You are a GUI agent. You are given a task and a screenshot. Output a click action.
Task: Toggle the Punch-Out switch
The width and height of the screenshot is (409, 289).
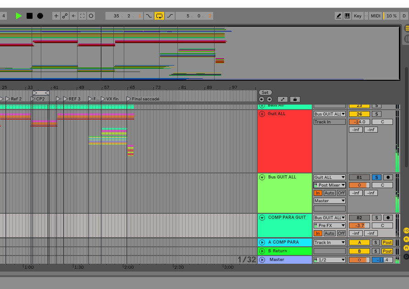[170, 16]
